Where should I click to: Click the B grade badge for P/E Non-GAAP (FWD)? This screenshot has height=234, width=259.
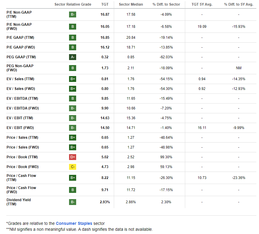(x=73, y=27)
